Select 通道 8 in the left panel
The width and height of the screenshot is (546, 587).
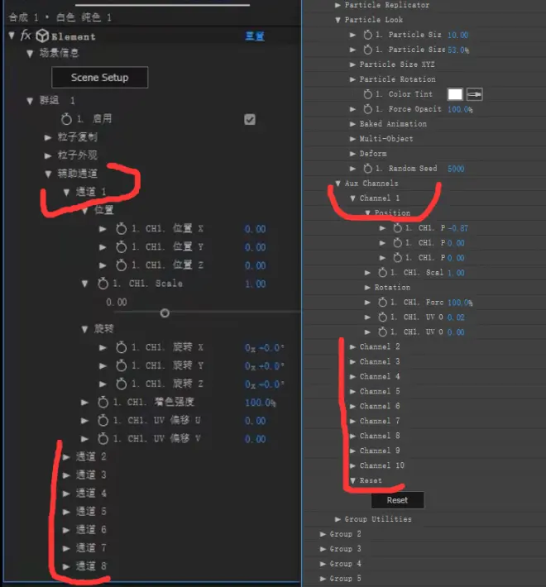click(x=91, y=566)
